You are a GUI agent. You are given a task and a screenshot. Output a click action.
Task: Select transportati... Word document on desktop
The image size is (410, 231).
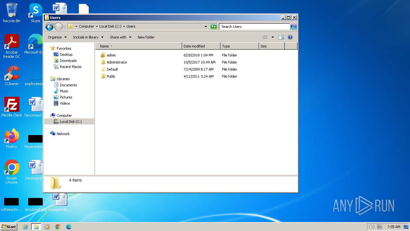coord(60,202)
